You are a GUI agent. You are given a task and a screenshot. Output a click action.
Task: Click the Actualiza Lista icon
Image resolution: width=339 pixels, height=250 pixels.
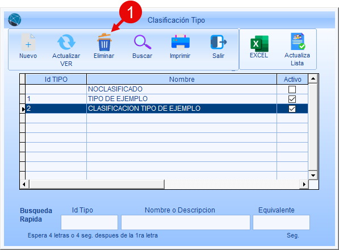point(298,41)
